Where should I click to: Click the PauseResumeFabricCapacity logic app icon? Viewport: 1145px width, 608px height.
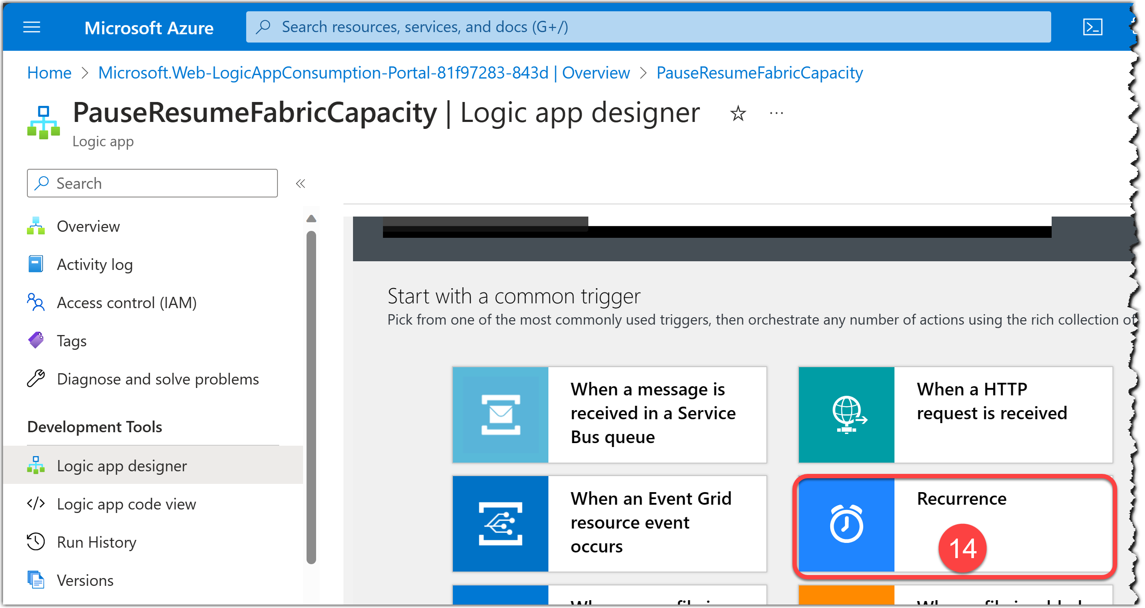pyautogui.click(x=43, y=122)
